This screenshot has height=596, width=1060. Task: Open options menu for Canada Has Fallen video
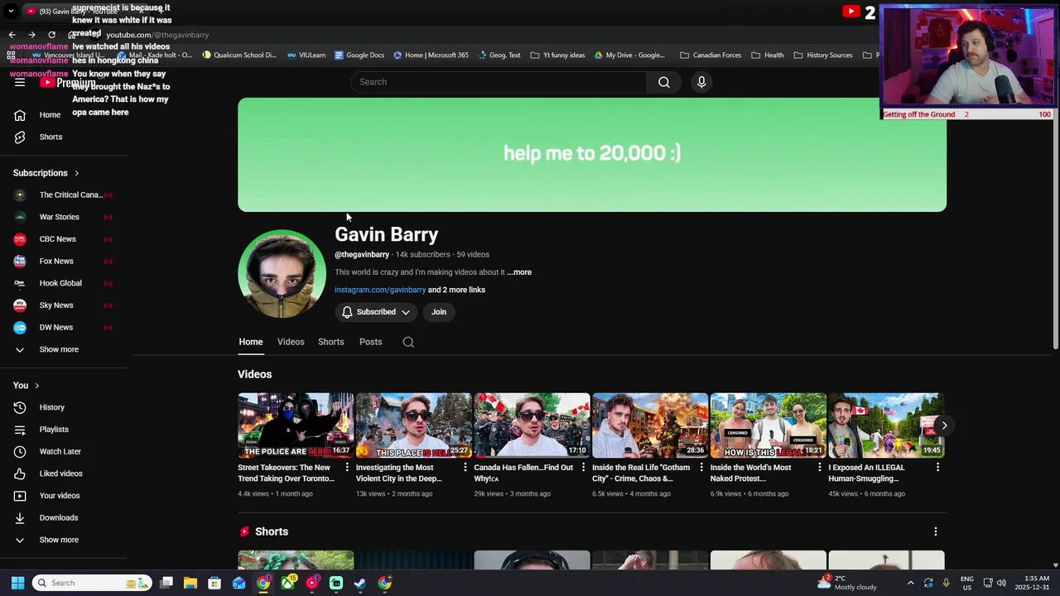coord(583,468)
